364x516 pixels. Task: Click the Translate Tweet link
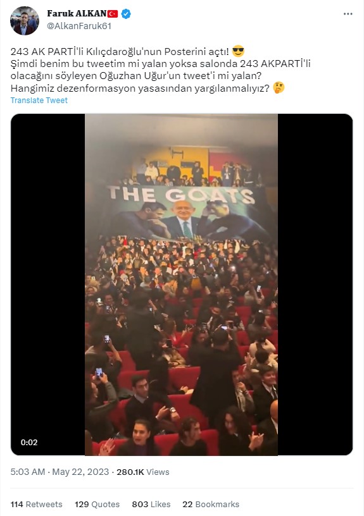[x=39, y=101]
